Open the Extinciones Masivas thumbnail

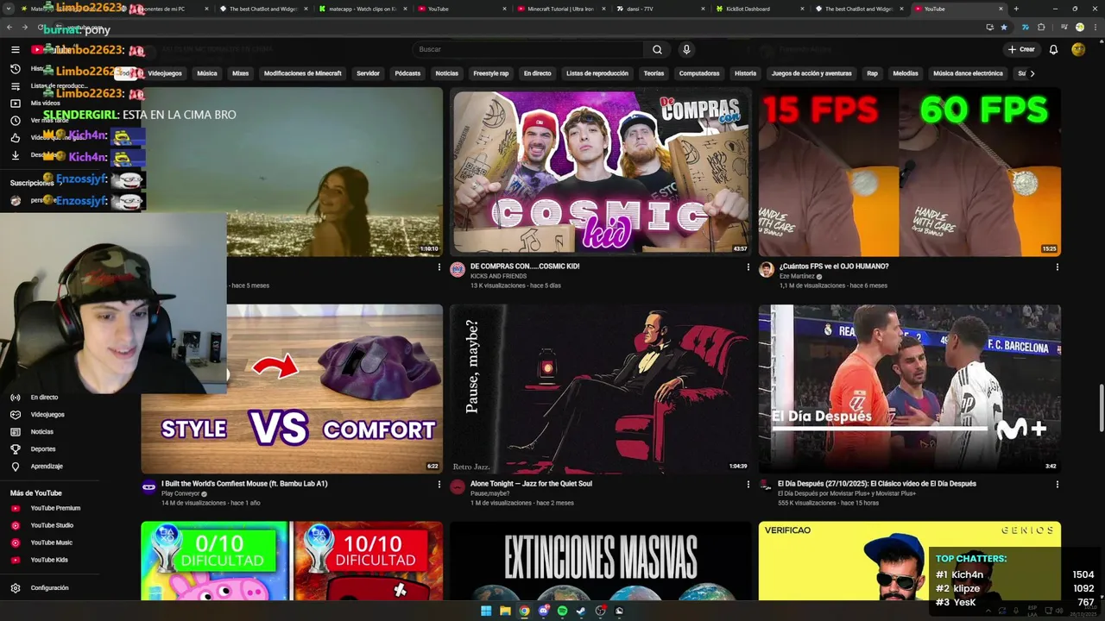pyautogui.click(x=601, y=561)
